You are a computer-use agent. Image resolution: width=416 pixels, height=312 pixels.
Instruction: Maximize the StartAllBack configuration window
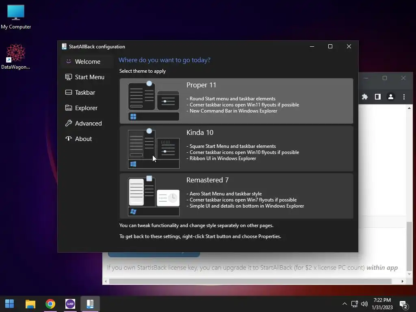point(330,46)
